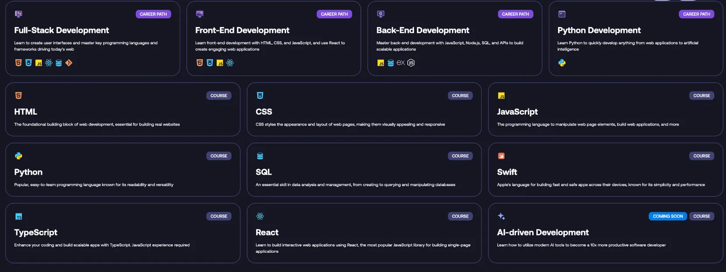Select the SQL course title
The image size is (726, 272).
point(264,172)
